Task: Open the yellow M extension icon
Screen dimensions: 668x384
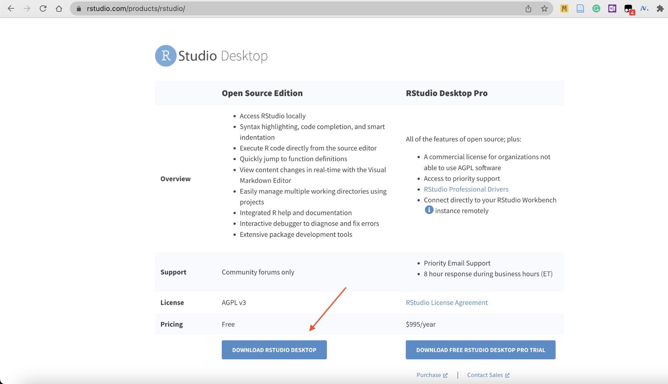Action: (564, 9)
